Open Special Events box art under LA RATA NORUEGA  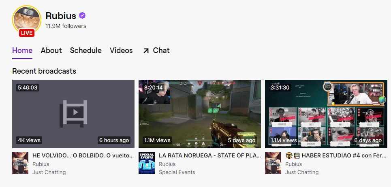click(147, 163)
